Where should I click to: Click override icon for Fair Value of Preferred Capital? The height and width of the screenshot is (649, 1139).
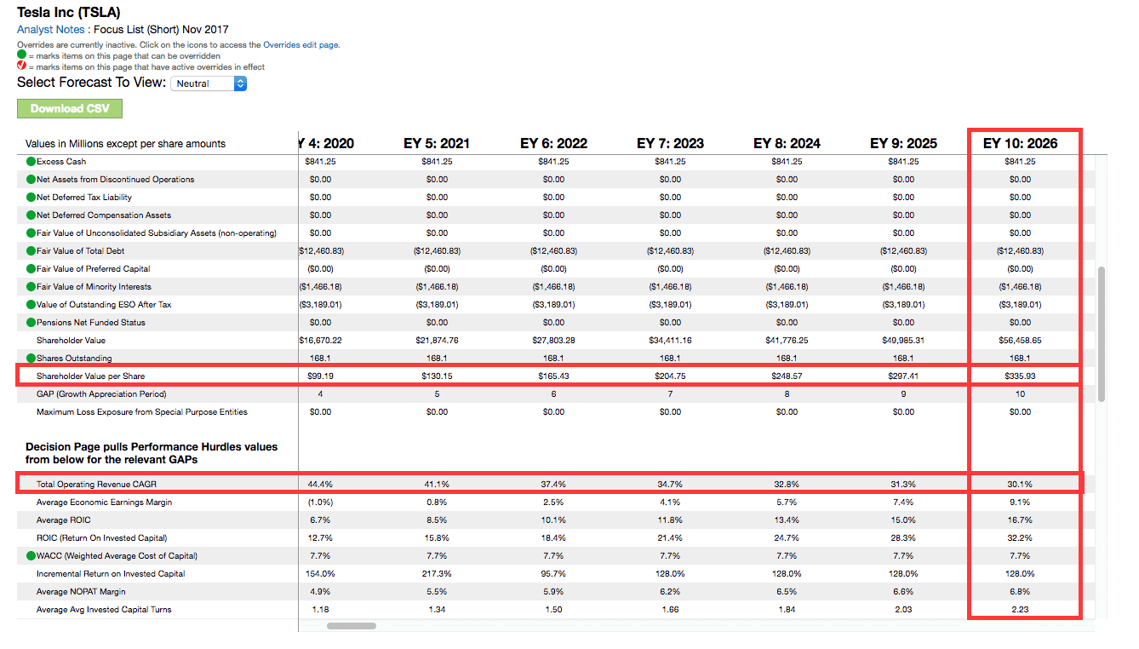point(31,269)
